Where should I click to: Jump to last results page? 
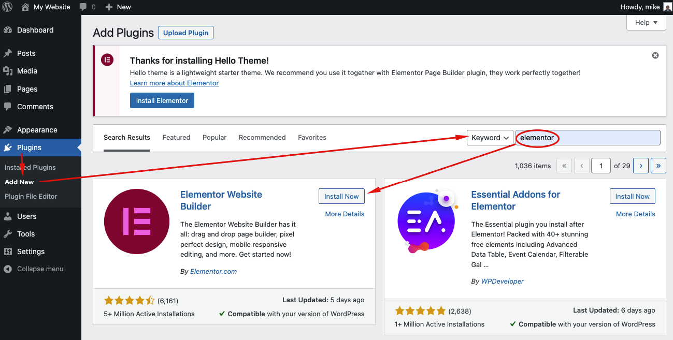tap(658, 166)
